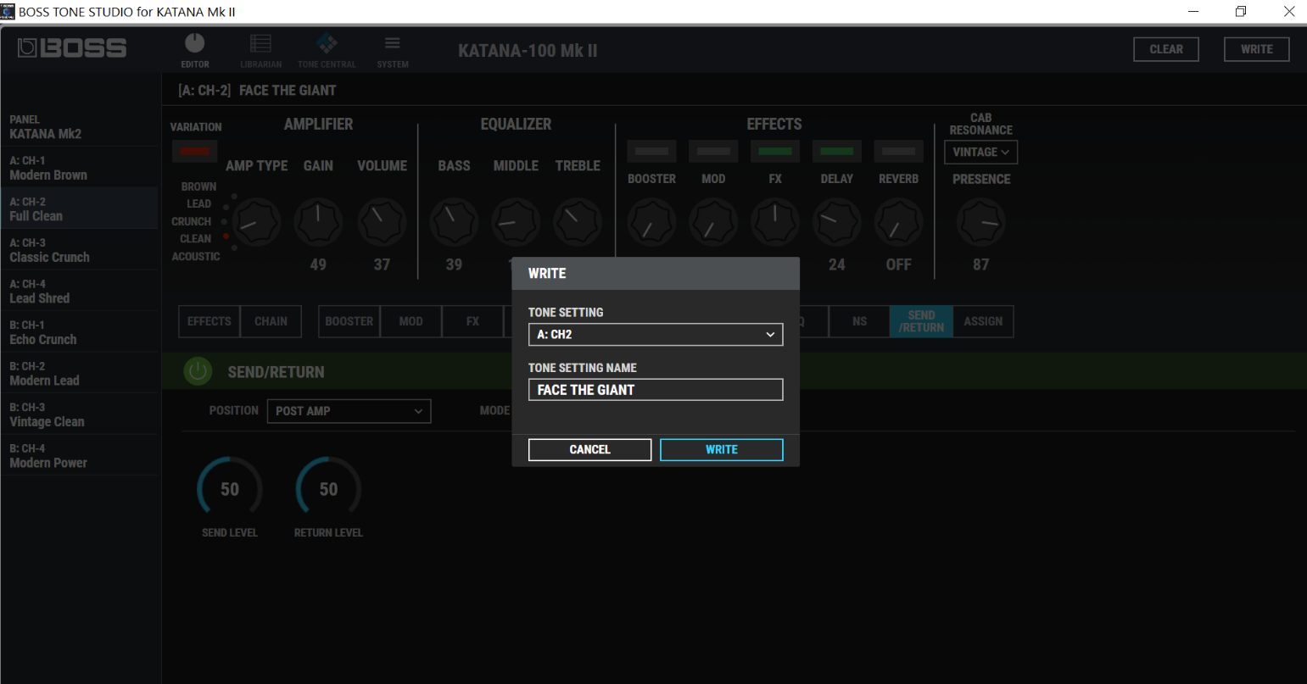Select B: CH-3 Vintage Clean
Viewport: 1307px width, 684px height.
pos(79,414)
